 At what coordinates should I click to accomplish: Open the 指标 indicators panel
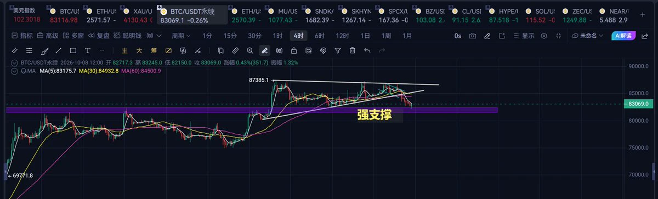[x=23, y=36]
